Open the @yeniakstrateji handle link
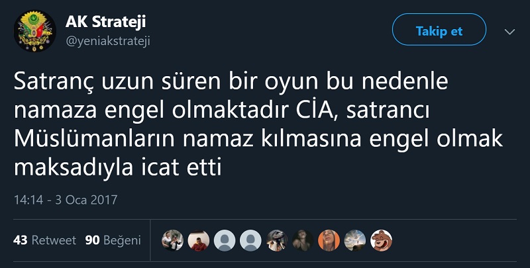 pos(107,41)
